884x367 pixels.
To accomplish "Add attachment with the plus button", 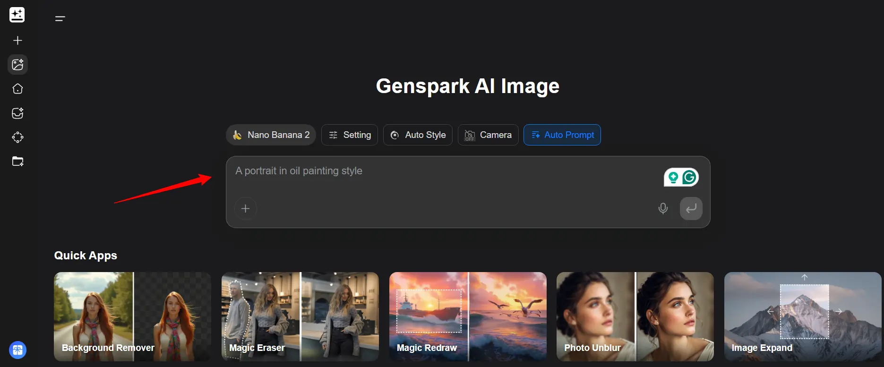I will pos(245,209).
